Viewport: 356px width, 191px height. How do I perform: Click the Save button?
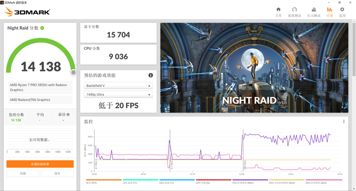click(57, 173)
